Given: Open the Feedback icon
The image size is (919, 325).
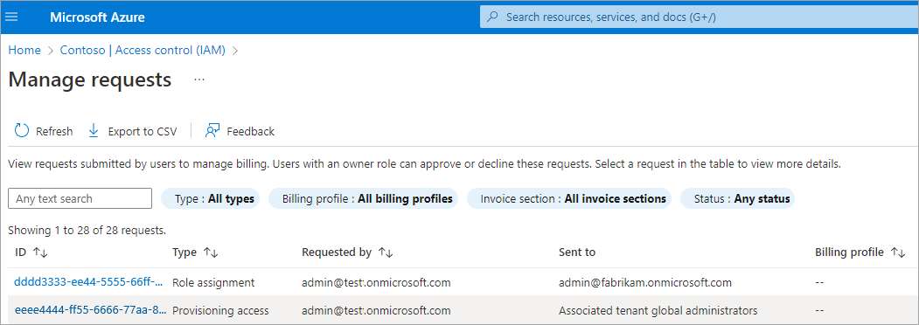Looking at the screenshot, I should pos(212,130).
